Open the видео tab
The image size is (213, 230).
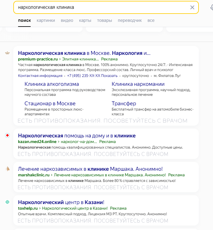click(67, 20)
